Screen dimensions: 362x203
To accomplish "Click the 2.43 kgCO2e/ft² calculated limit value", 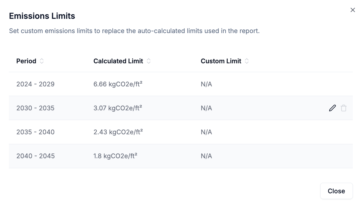I will pyautogui.click(x=118, y=132).
